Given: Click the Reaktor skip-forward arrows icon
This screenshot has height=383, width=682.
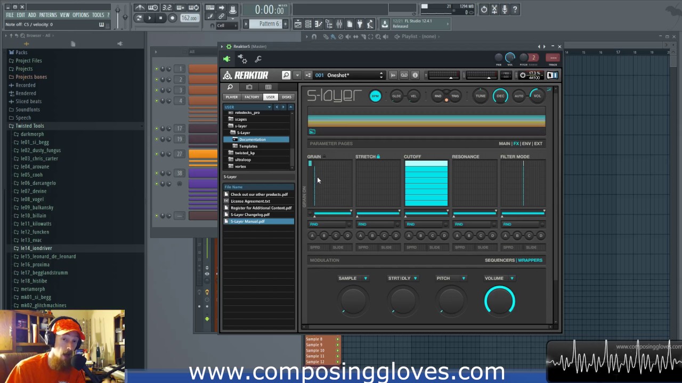Looking at the screenshot, I should coord(393,75).
